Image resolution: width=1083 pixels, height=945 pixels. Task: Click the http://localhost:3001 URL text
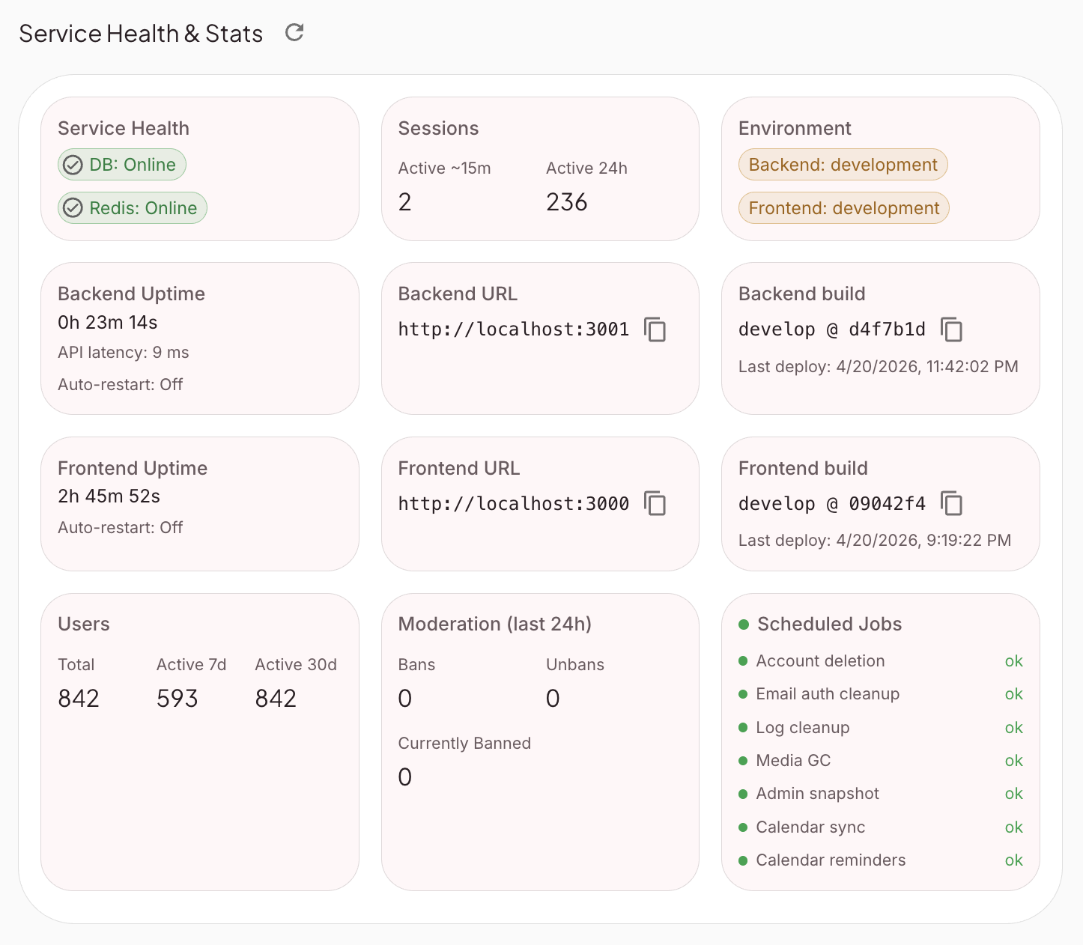click(x=513, y=329)
